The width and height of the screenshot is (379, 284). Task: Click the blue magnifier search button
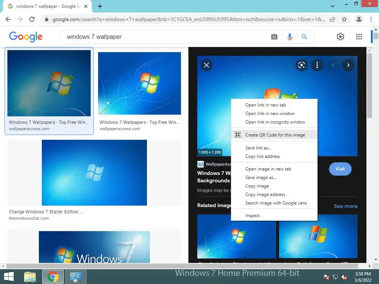point(304,37)
